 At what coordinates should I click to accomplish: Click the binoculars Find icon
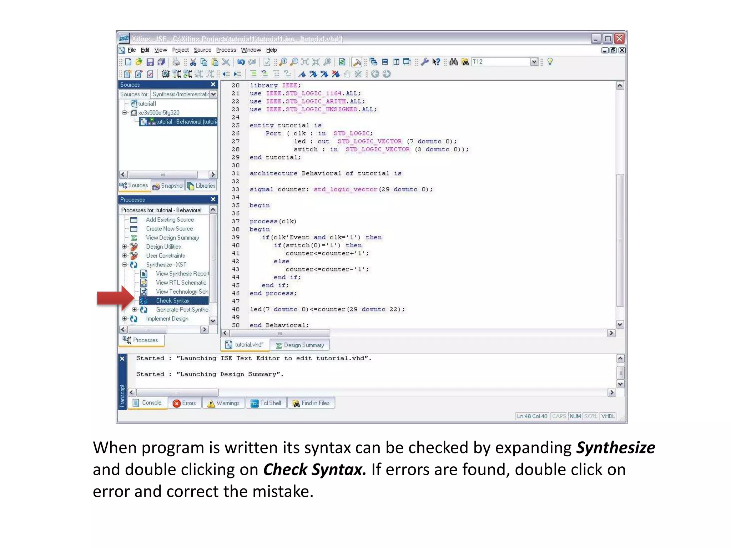click(453, 62)
